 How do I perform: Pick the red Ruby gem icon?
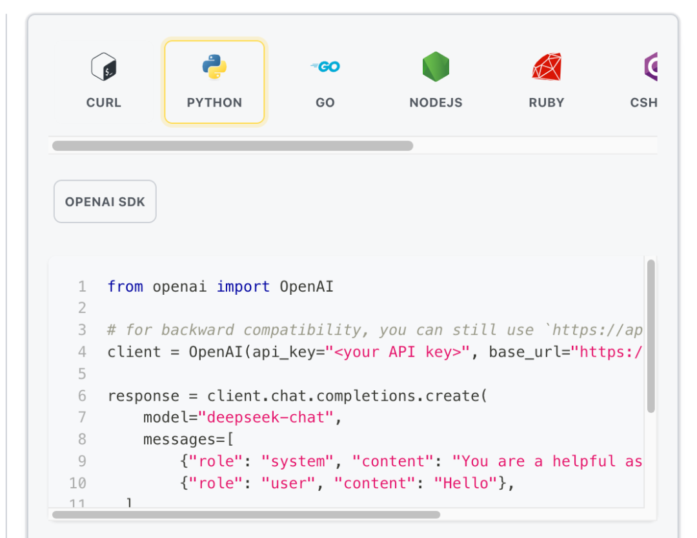547,66
